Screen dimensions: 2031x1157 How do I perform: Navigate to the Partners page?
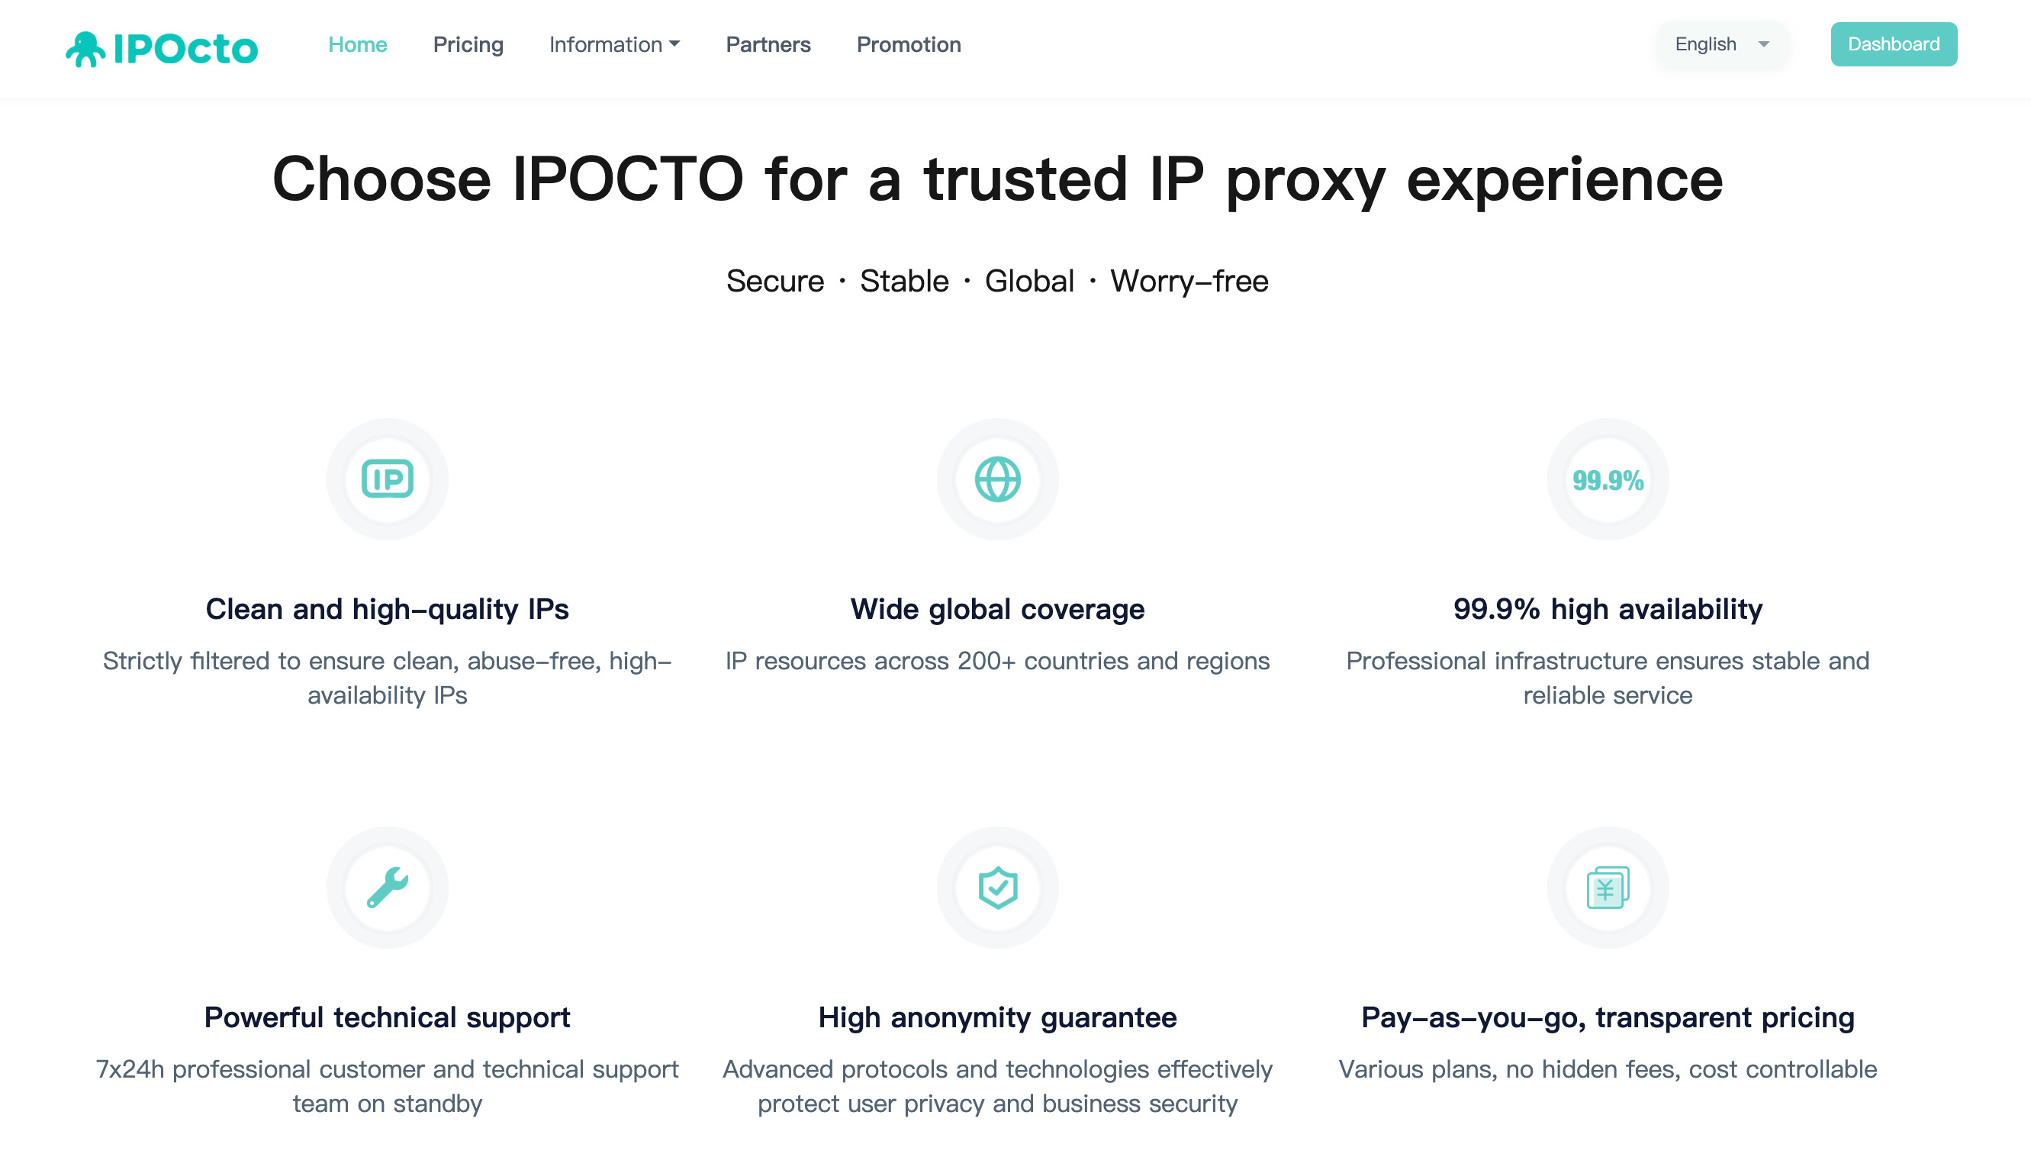(768, 44)
